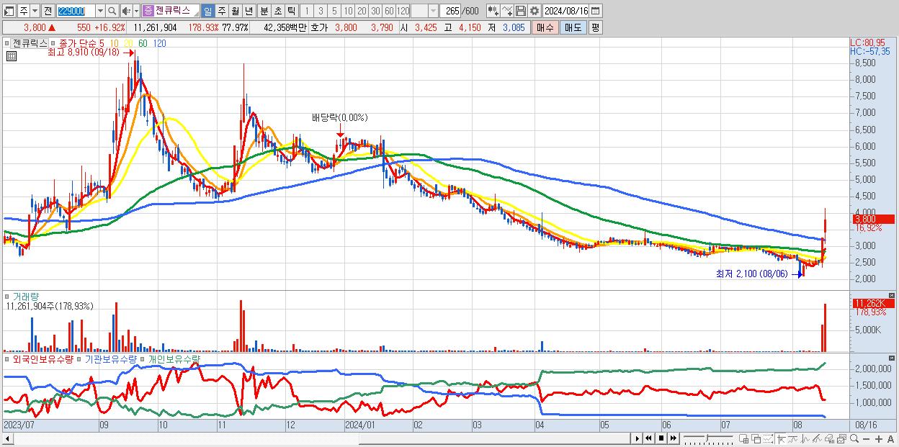This screenshot has height=447, width=899.
Task: Switch to 틱 tick chart period
Action: click(290, 12)
